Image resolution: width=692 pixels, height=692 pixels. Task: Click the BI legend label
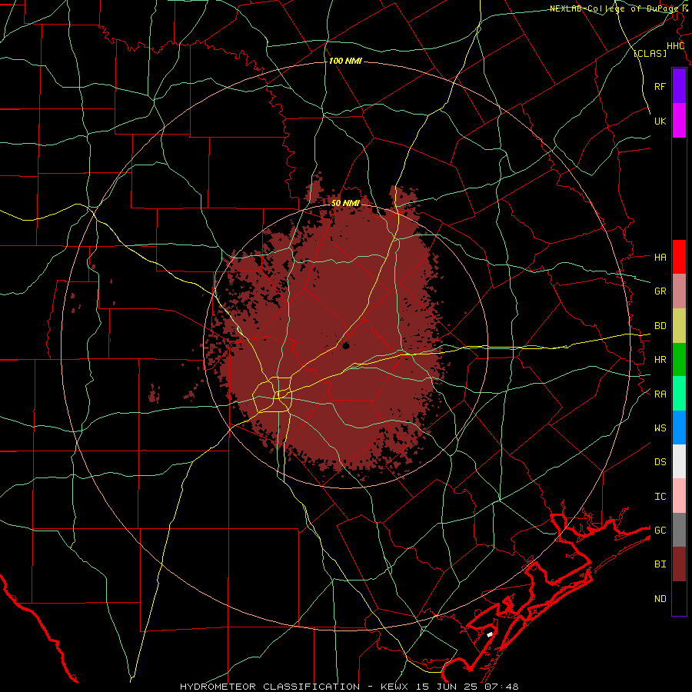[x=660, y=564]
